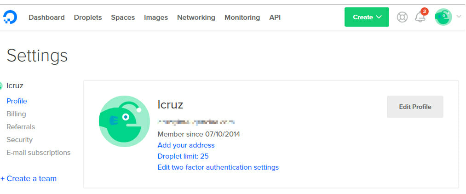Open Images in navigation

click(x=156, y=17)
